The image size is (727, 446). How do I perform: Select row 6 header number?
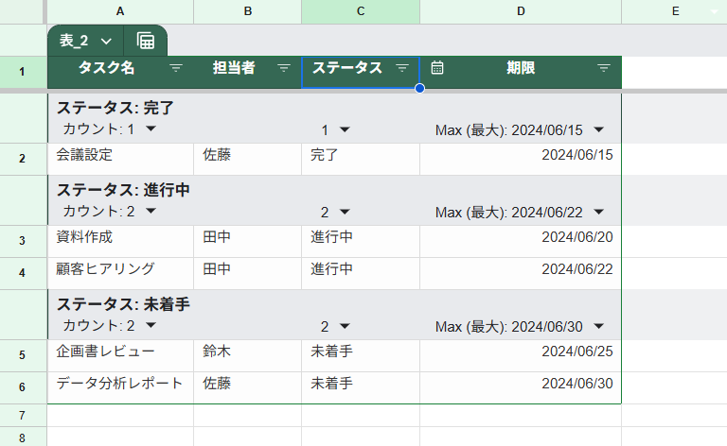click(22, 387)
